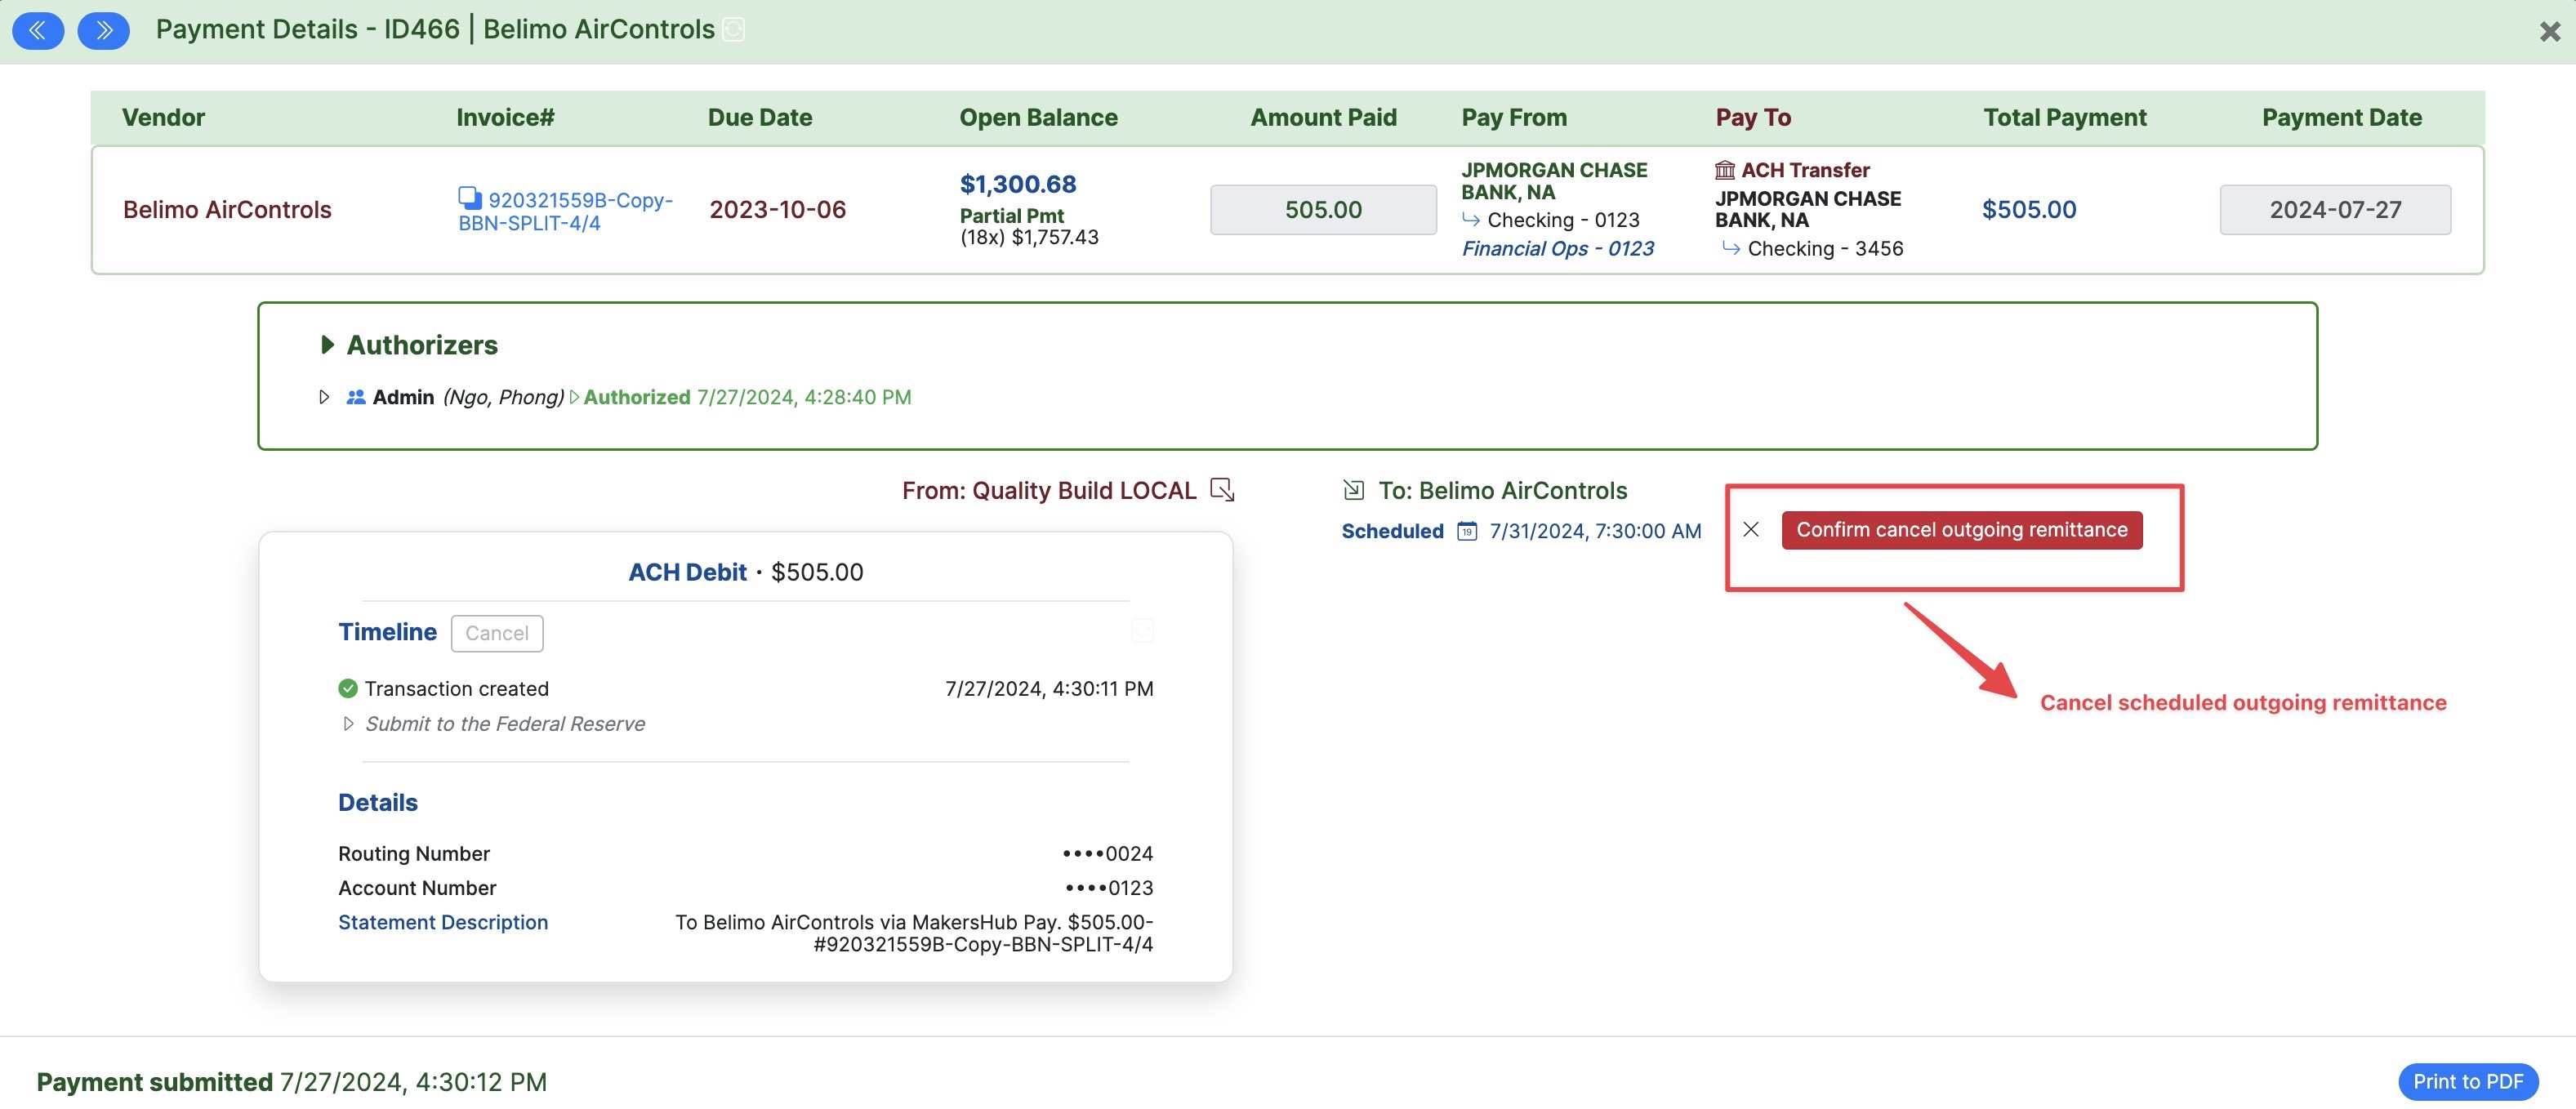
Task: Go to the next payment with the double-right arrow
Action: pos(104,30)
